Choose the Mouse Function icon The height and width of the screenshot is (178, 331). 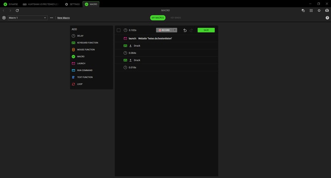click(x=74, y=50)
